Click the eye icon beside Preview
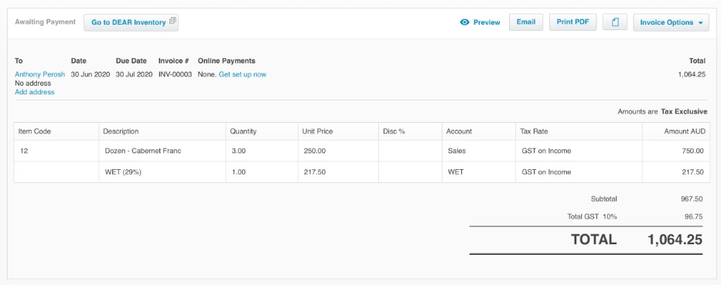The height and width of the screenshot is (285, 721). 464,22
